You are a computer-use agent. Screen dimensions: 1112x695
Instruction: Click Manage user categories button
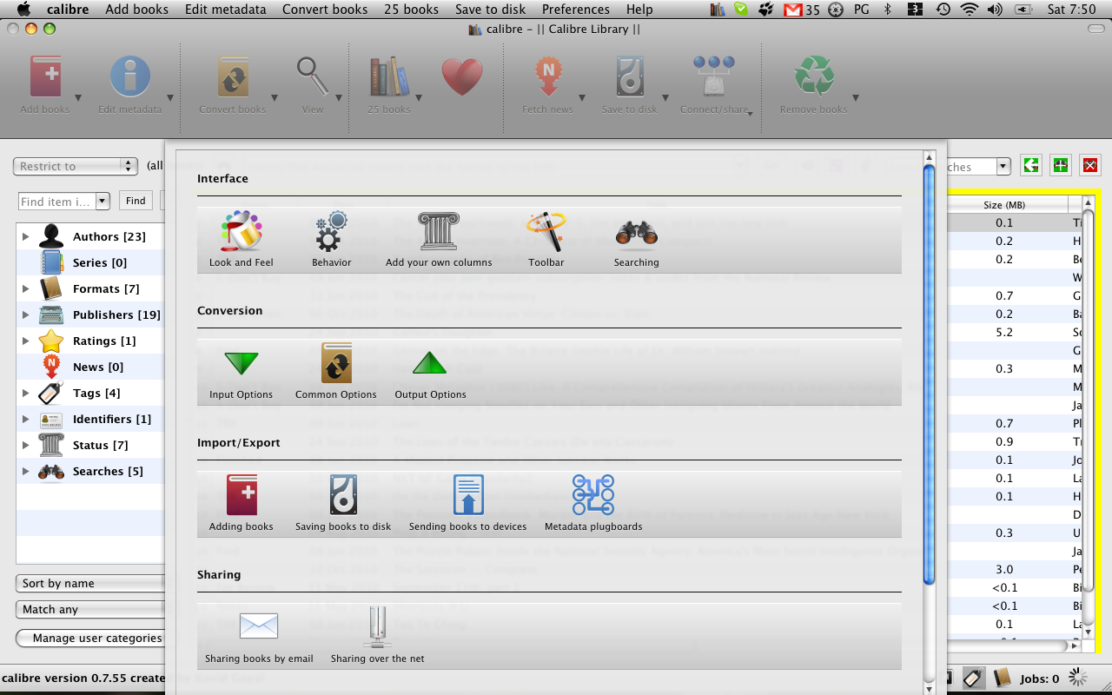click(90, 638)
